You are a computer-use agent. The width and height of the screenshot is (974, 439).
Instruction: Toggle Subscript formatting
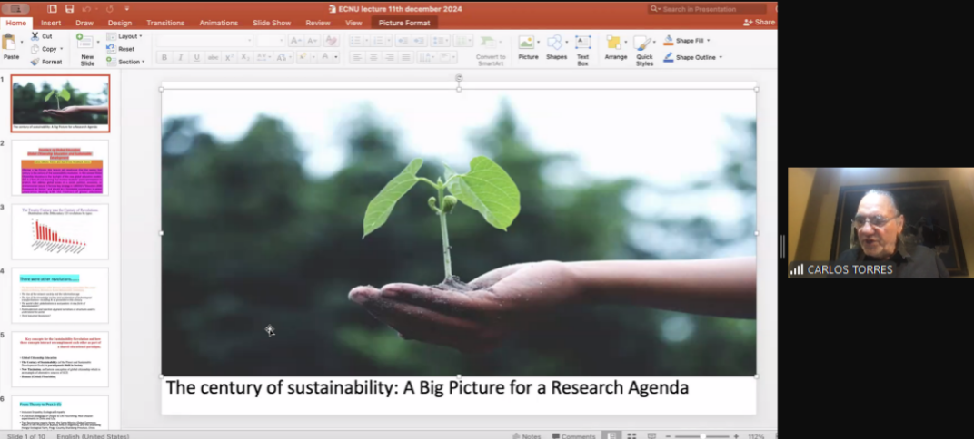coord(245,58)
